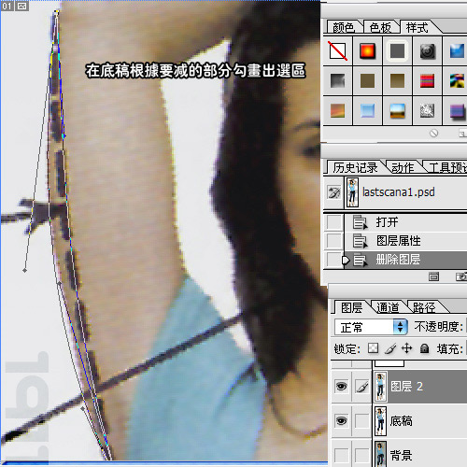Set history brush source box for 打开
467x467 pixels.
point(334,222)
